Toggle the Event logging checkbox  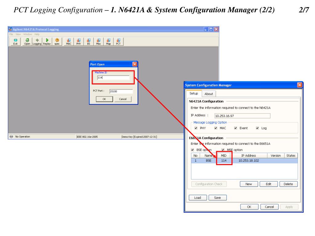point(236,128)
